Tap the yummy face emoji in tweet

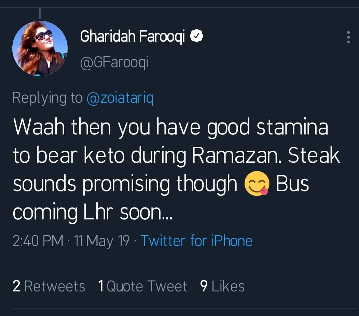click(x=257, y=183)
